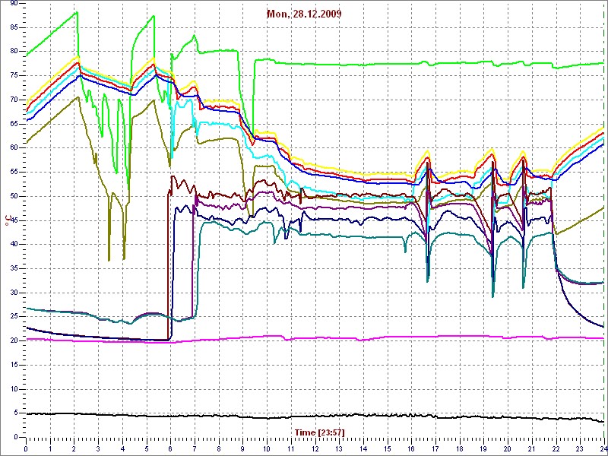The image size is (608, 456).
Task: Click the chart date title 'Mon, 28.12.2009'
Action: pyautogui.click(x=304, y=14)
